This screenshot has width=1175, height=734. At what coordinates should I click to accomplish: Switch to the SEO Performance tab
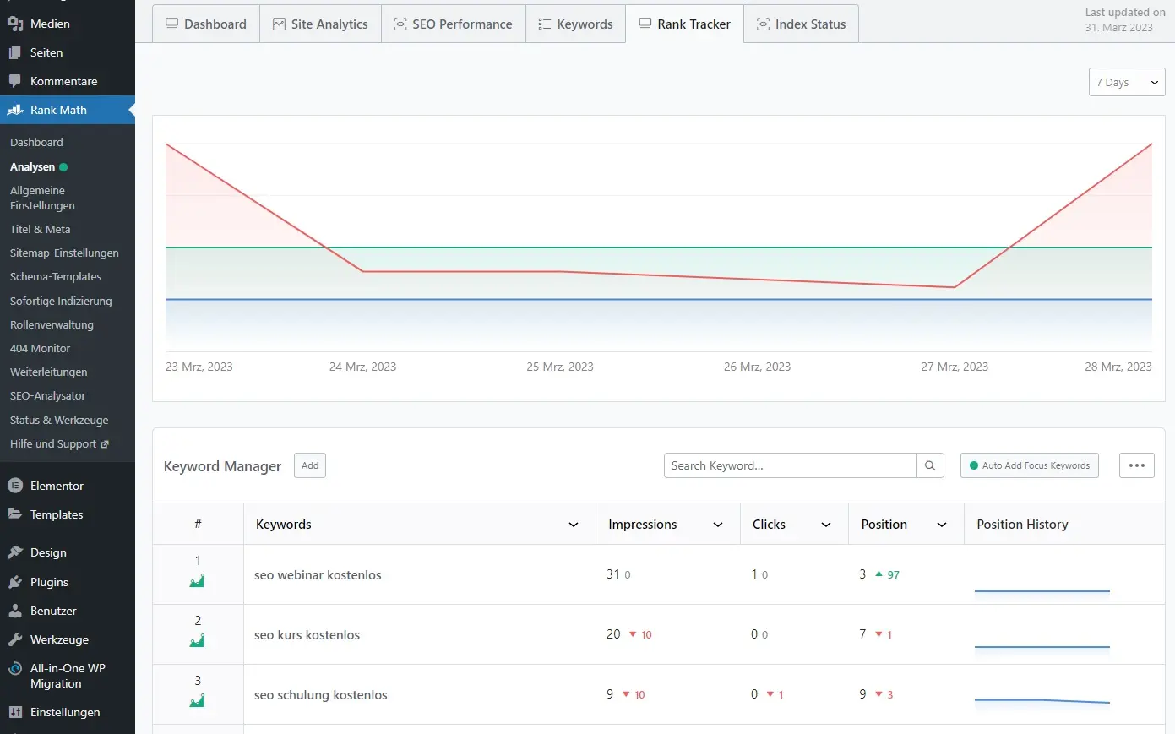[453, 24]
